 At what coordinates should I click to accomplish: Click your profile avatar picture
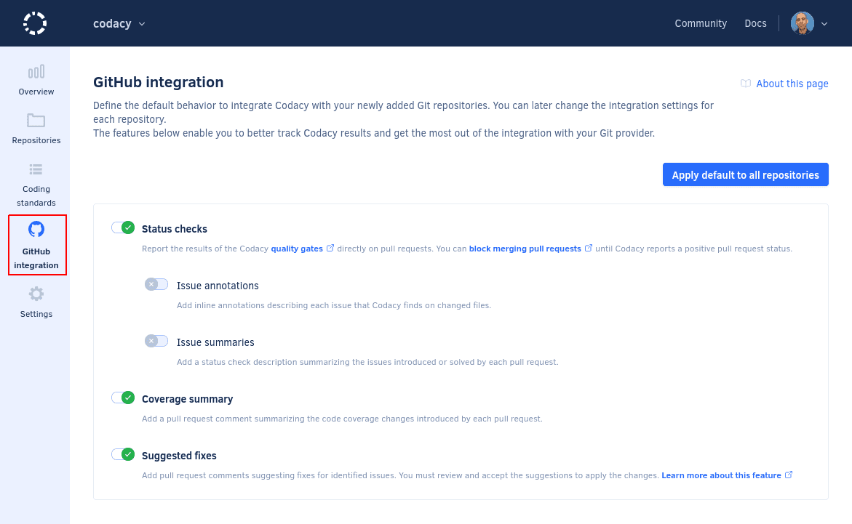click(802, 23)
